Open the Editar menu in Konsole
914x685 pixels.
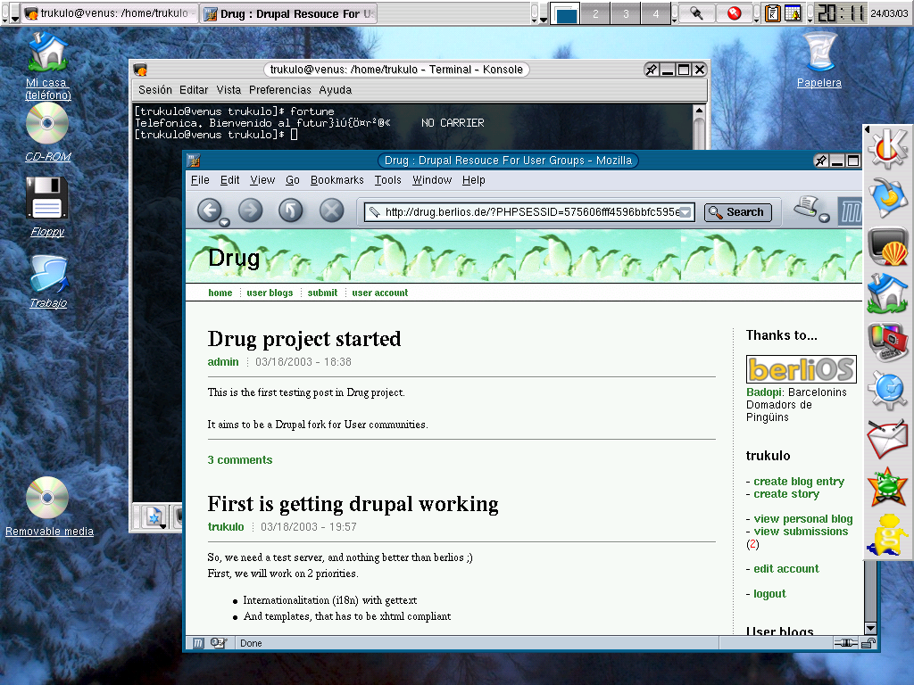pos(194,90)
